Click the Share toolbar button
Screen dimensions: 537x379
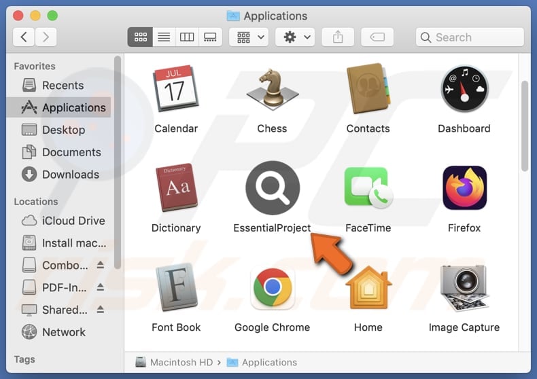click(338, 37)
